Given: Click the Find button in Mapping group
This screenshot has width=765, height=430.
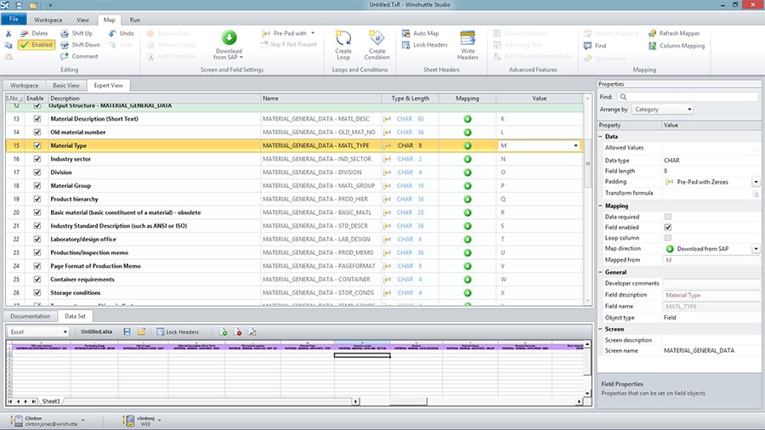Looking at the screenshot, I should pyautogui.click(x=595, y=45).
